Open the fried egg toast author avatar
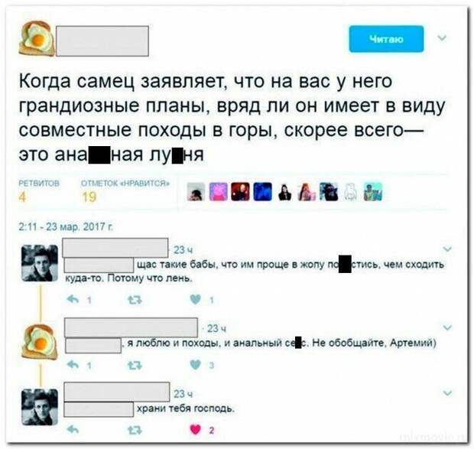This screenshot has width=474, height=449. pos(37,38)
